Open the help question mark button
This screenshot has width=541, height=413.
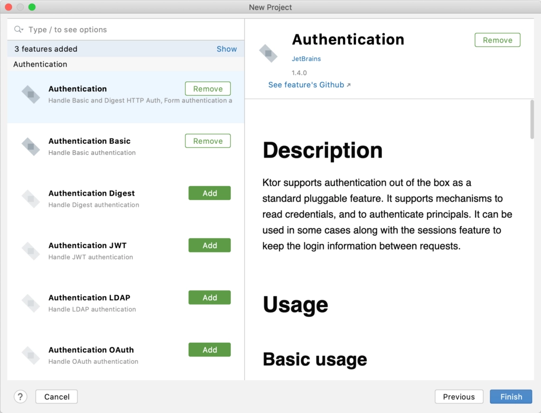click(21, 397)
